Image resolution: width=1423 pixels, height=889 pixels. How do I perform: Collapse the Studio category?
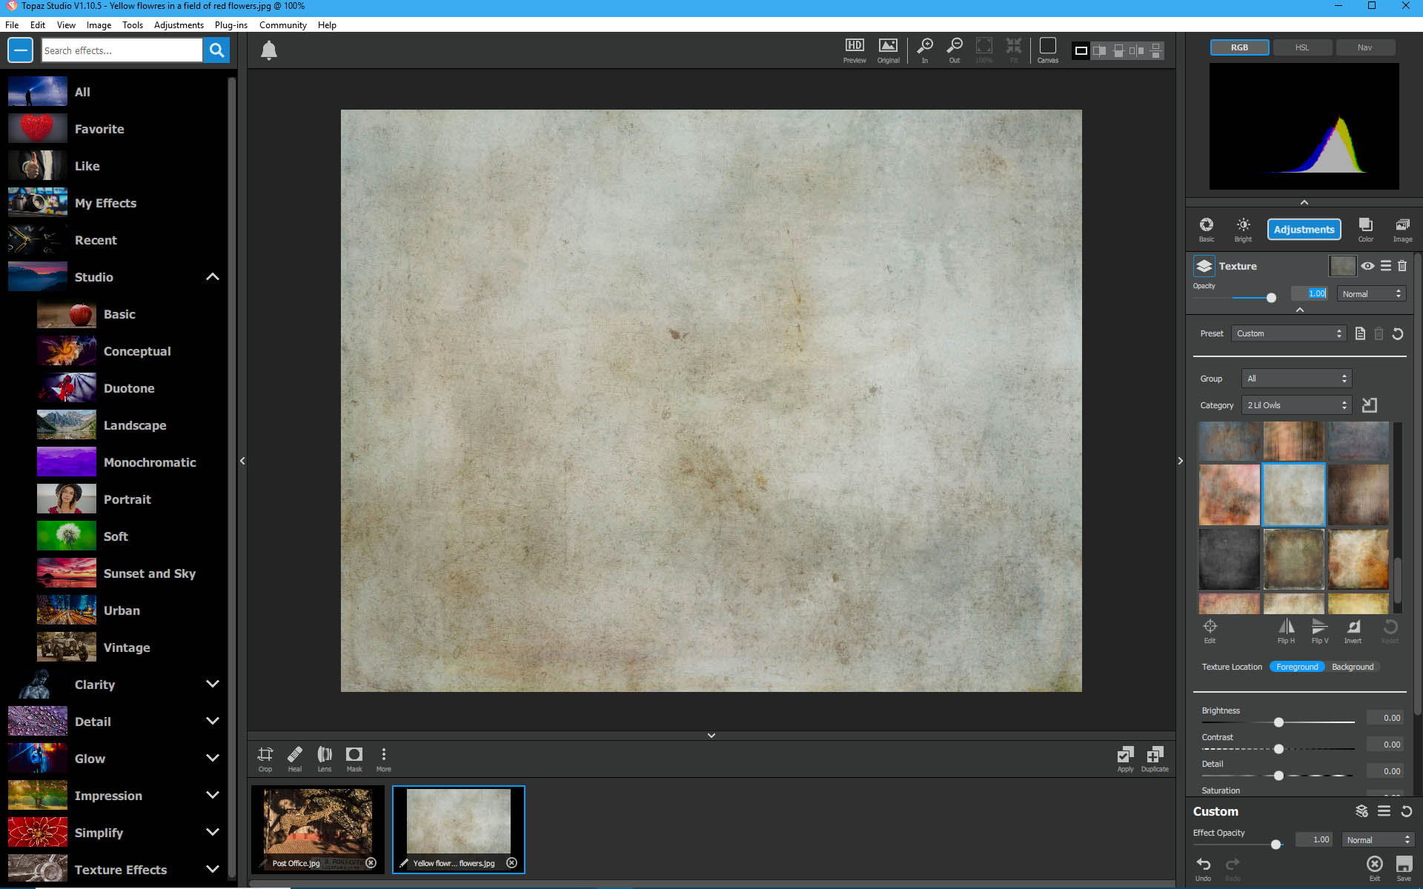coord(213,277)
